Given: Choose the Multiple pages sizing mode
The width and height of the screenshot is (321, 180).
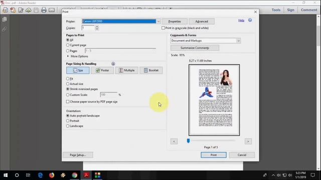Looking at the screenshot, I should point(127,70).
